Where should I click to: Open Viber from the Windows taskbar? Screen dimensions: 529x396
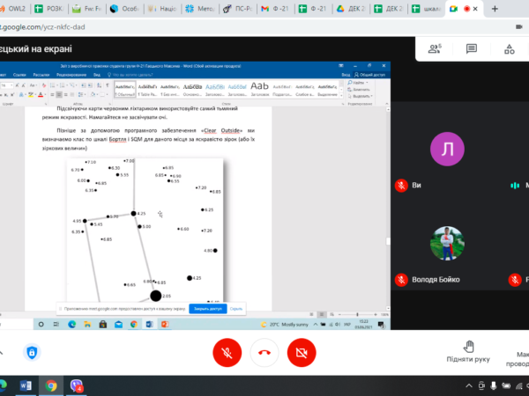tap(77, 385)
